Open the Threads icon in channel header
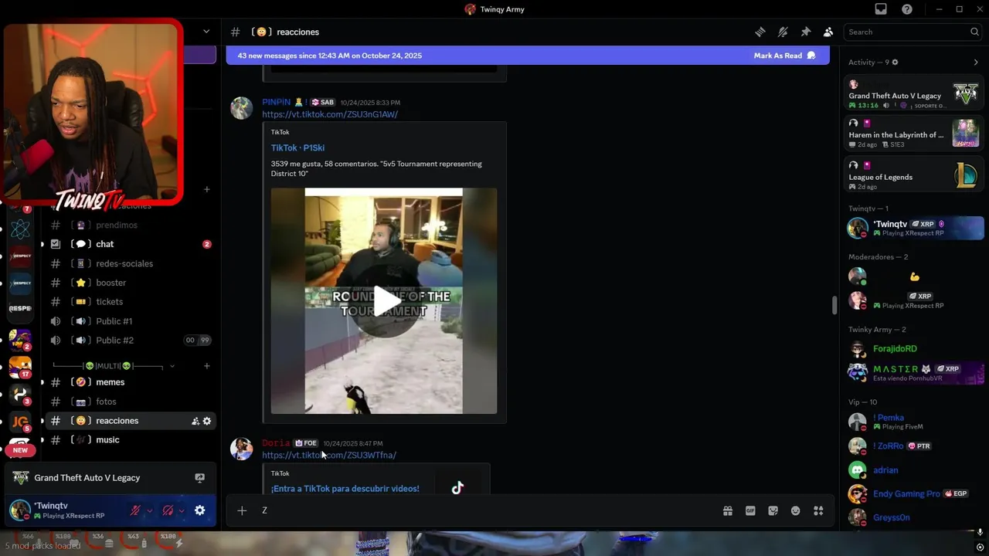 point(760,32)
